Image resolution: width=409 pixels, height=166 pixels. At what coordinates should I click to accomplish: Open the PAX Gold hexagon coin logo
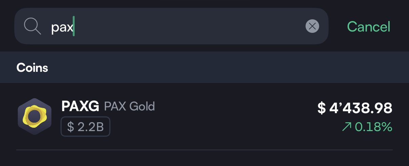[34, 117]
